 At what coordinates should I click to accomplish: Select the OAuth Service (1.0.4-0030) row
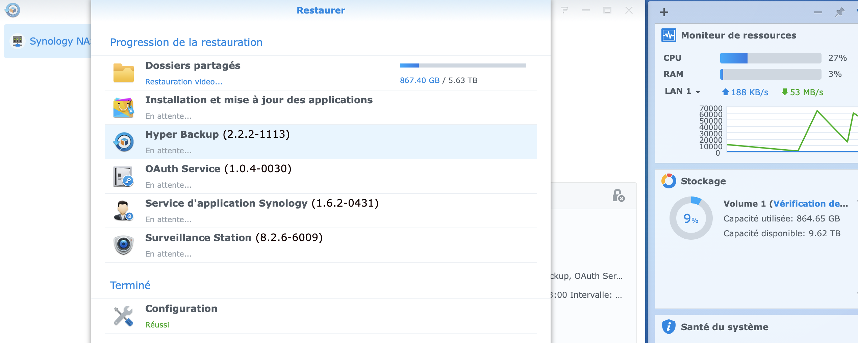[x=321, y=176]
